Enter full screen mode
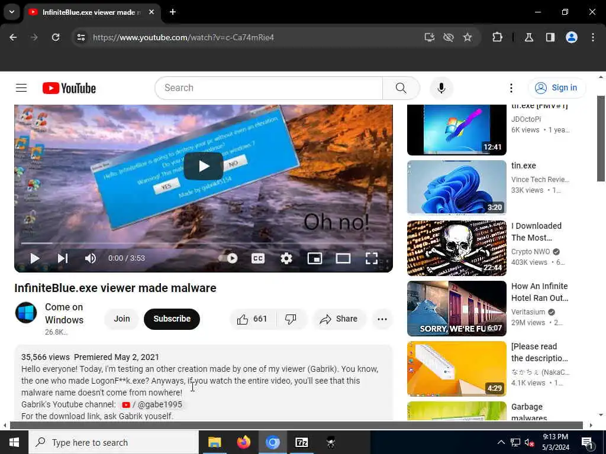 372,258
